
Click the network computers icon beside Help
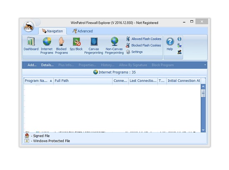coord(179,45)
